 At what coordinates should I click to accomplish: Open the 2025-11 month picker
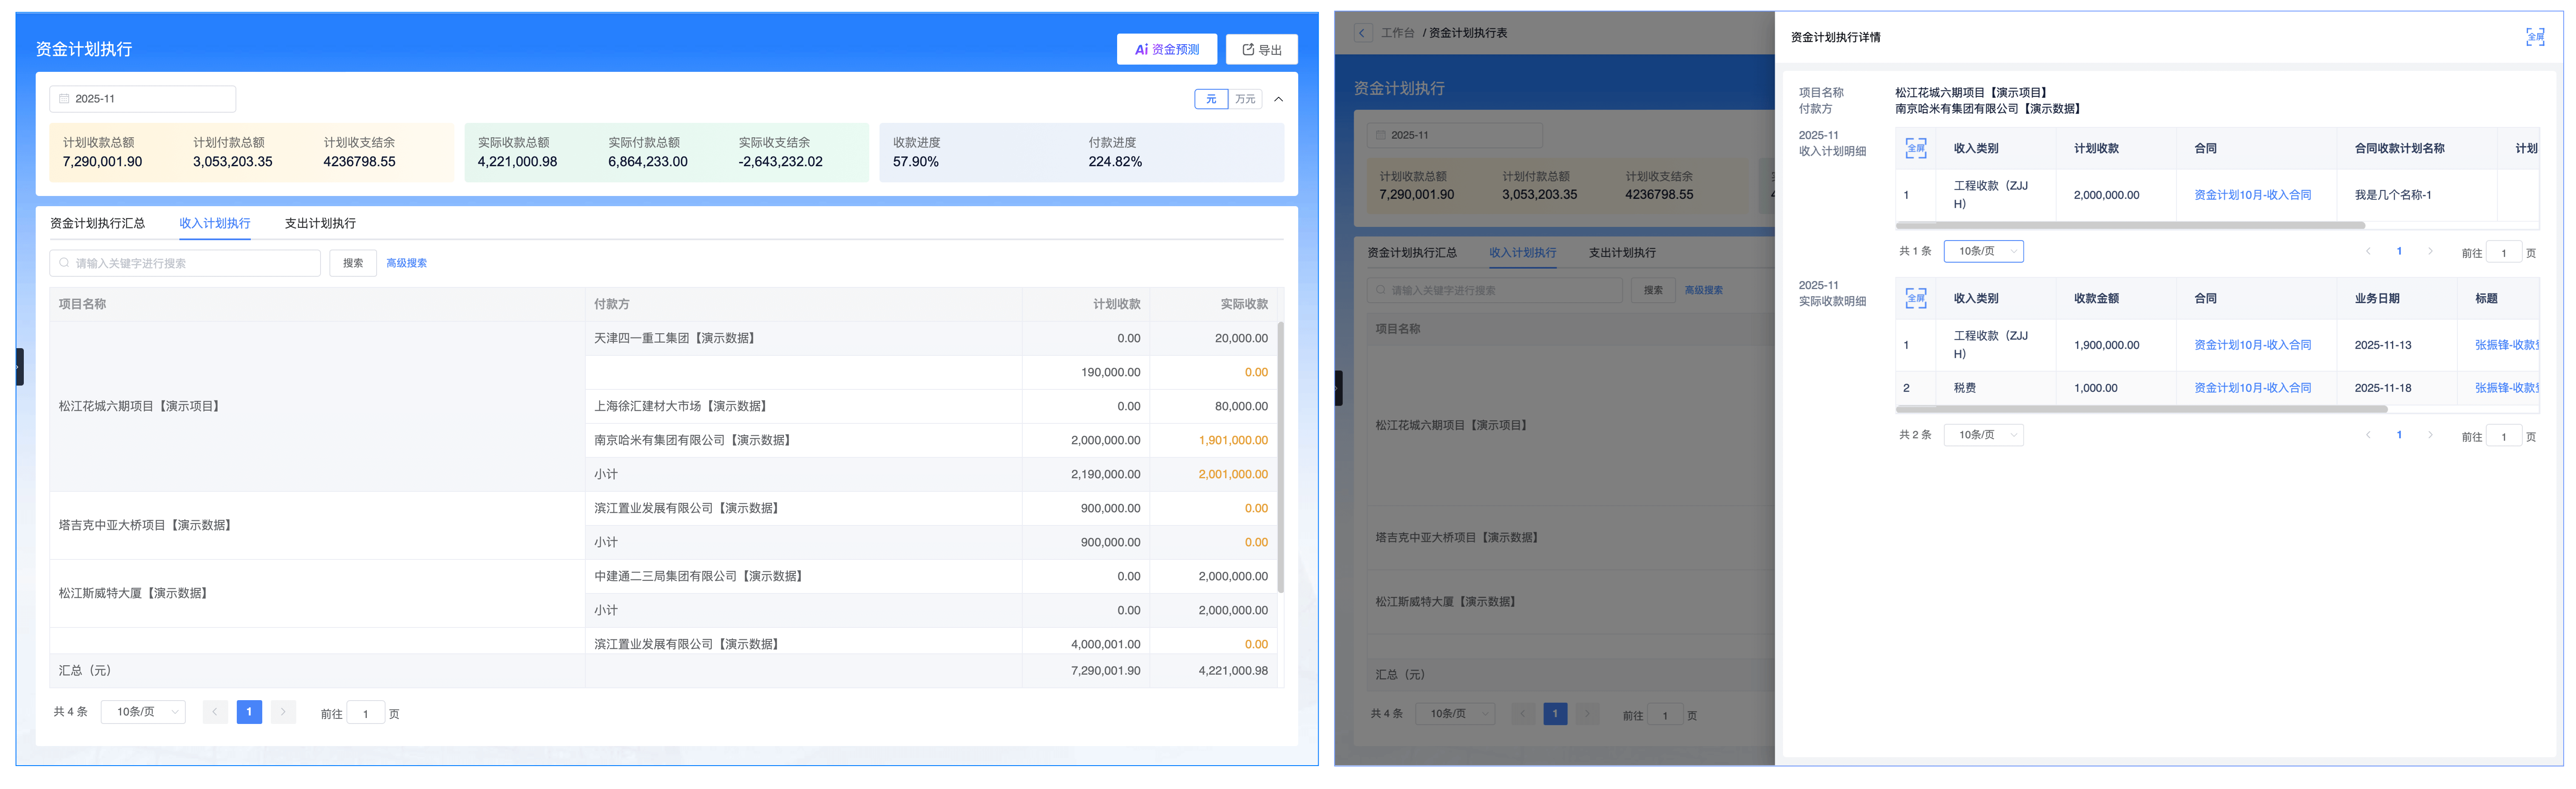[142, 99]
